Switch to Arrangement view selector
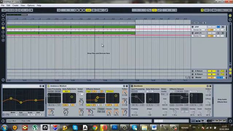This screenshot has width=233, height=131. point(230,16)
